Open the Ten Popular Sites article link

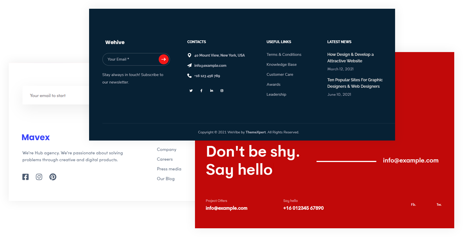pyautogui.click(x=355, y=83)
